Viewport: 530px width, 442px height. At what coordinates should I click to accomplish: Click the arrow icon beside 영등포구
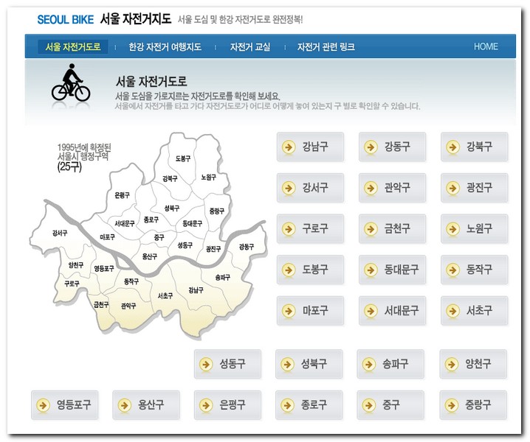pyautogui.click(x=43, y=405)
